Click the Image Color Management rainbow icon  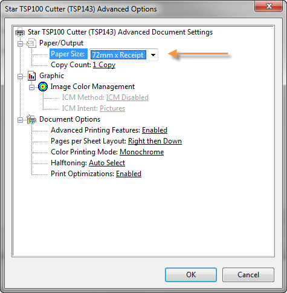point(43,87)
